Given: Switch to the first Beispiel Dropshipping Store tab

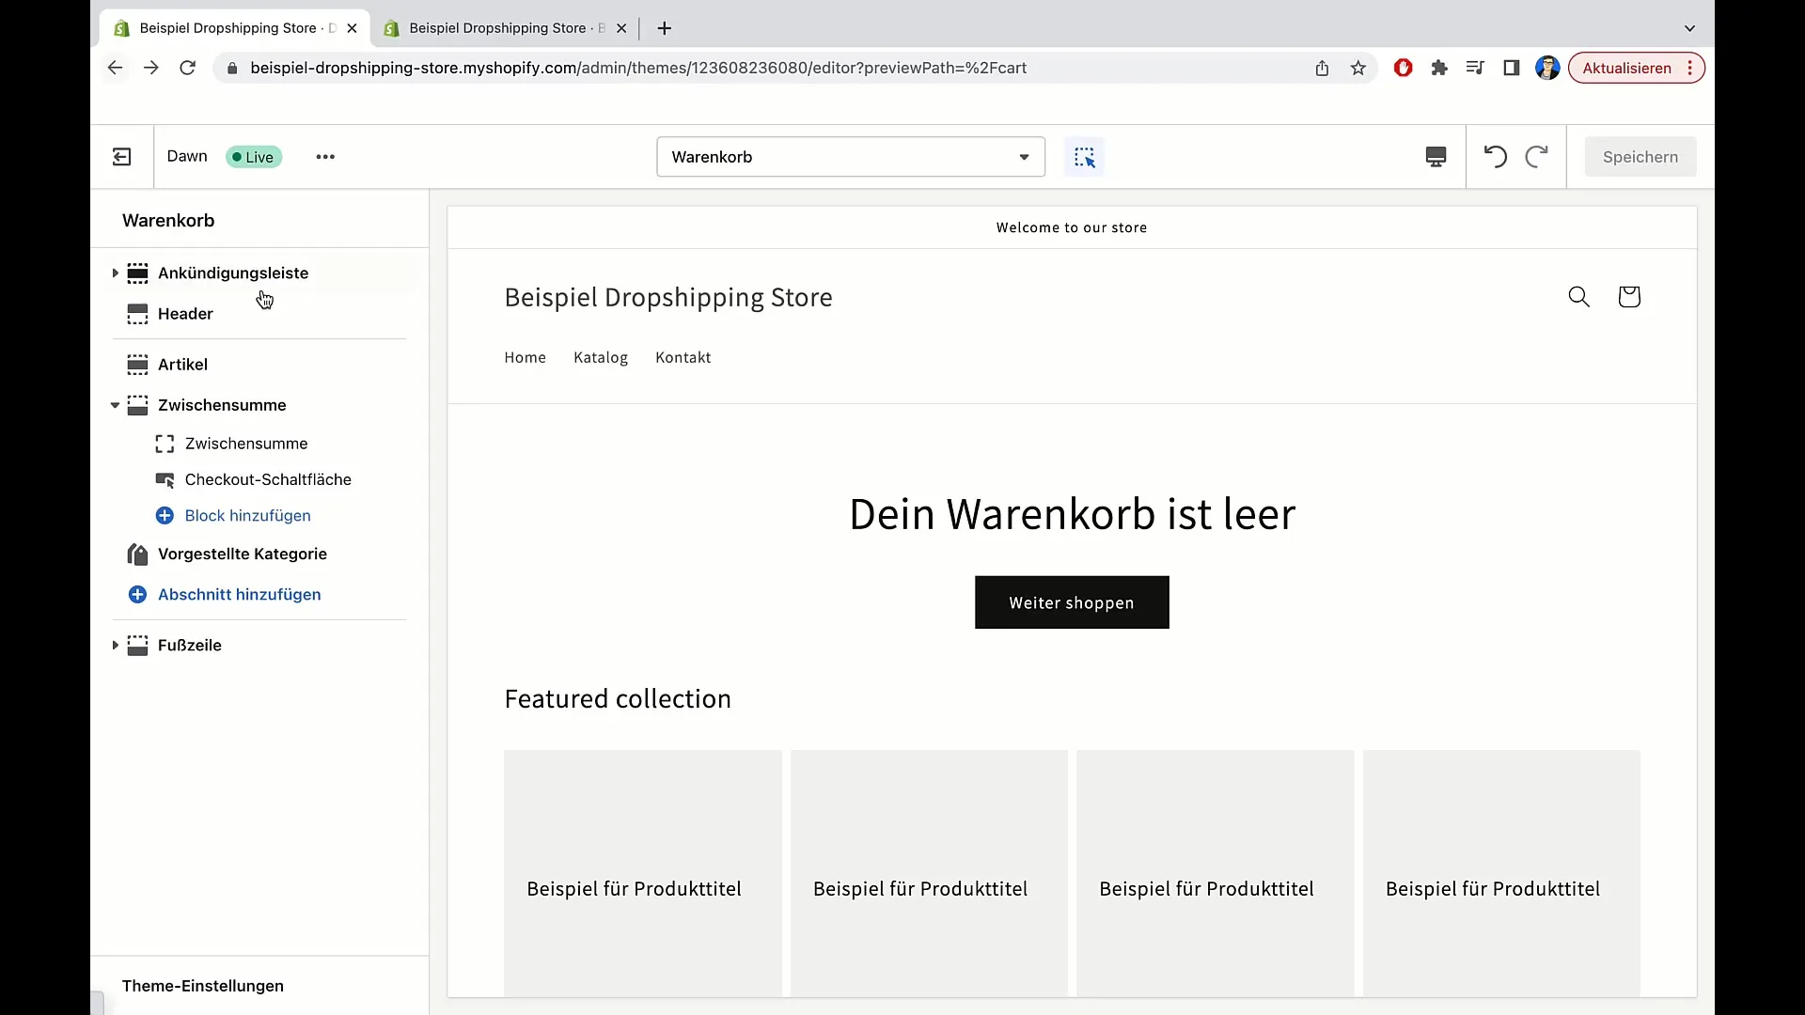Looking at the screenshot, I should (234, 28).
